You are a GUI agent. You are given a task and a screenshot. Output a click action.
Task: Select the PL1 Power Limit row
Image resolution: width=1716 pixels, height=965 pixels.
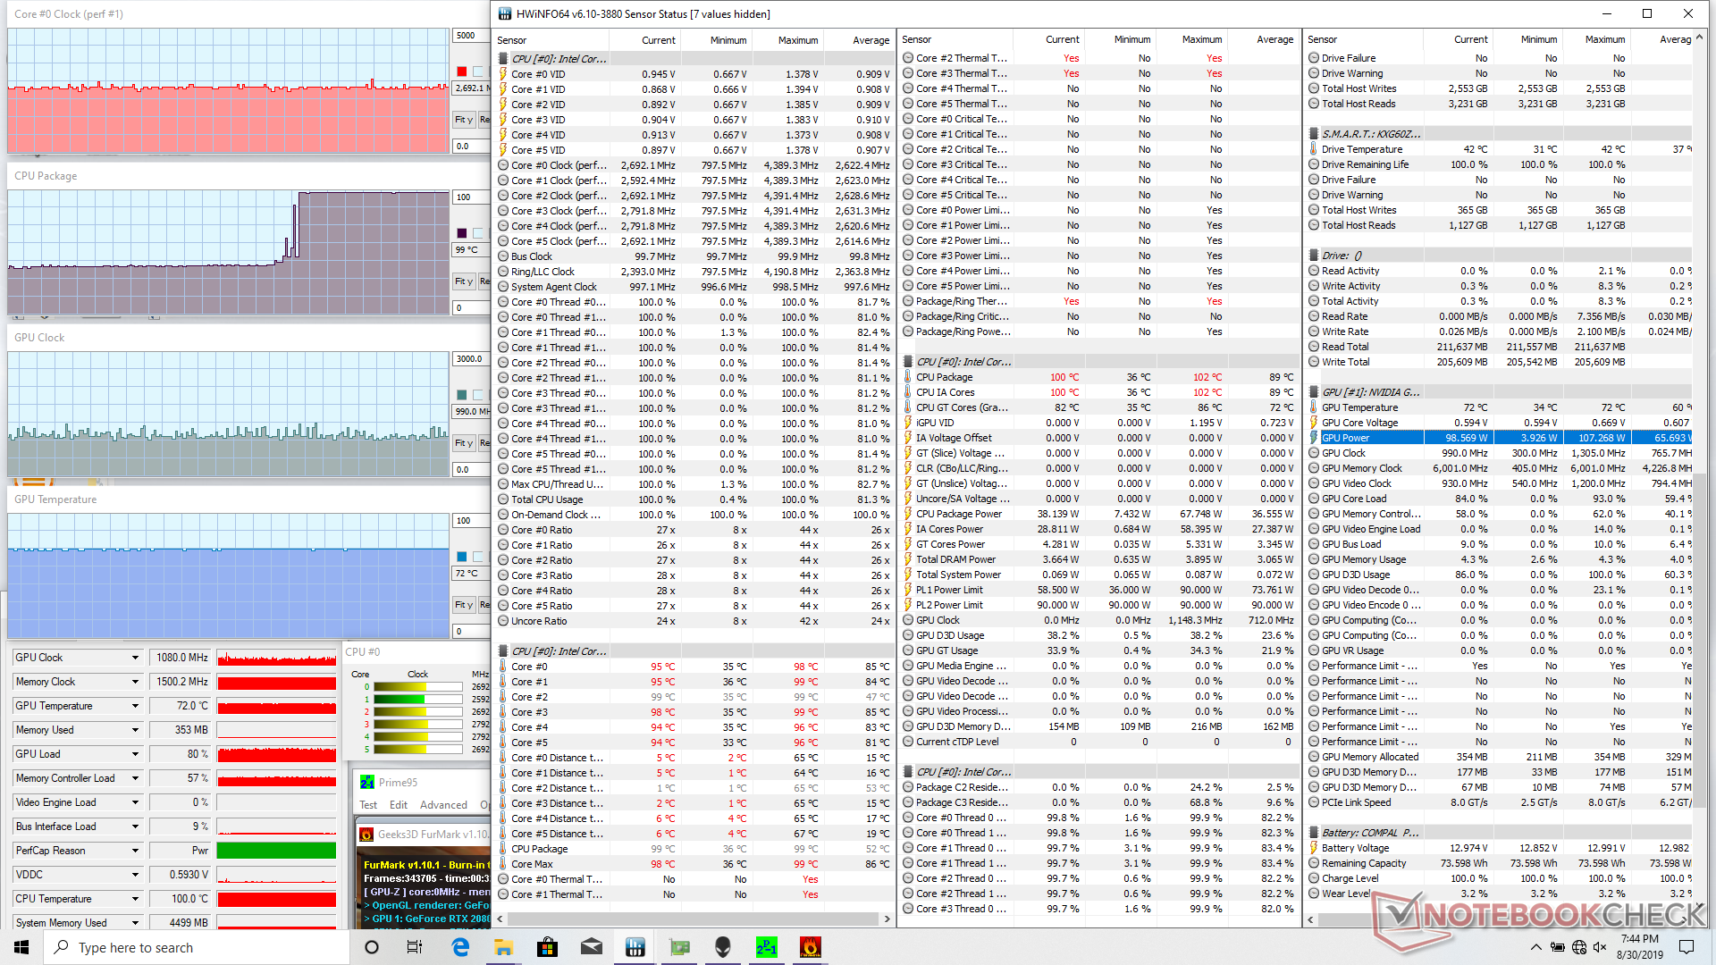coord(1098,590)
